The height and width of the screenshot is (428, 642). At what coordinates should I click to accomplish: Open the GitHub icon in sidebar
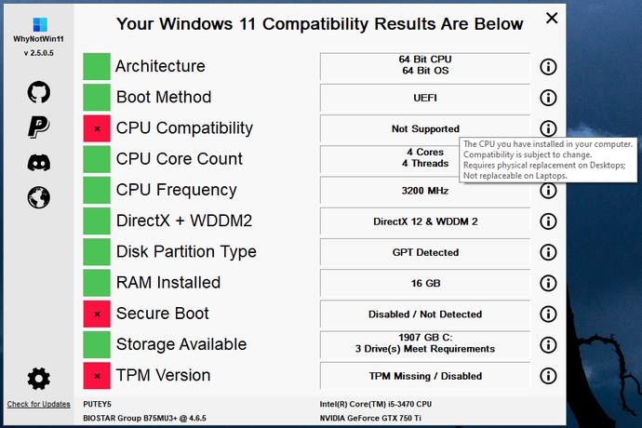point(39,92)
